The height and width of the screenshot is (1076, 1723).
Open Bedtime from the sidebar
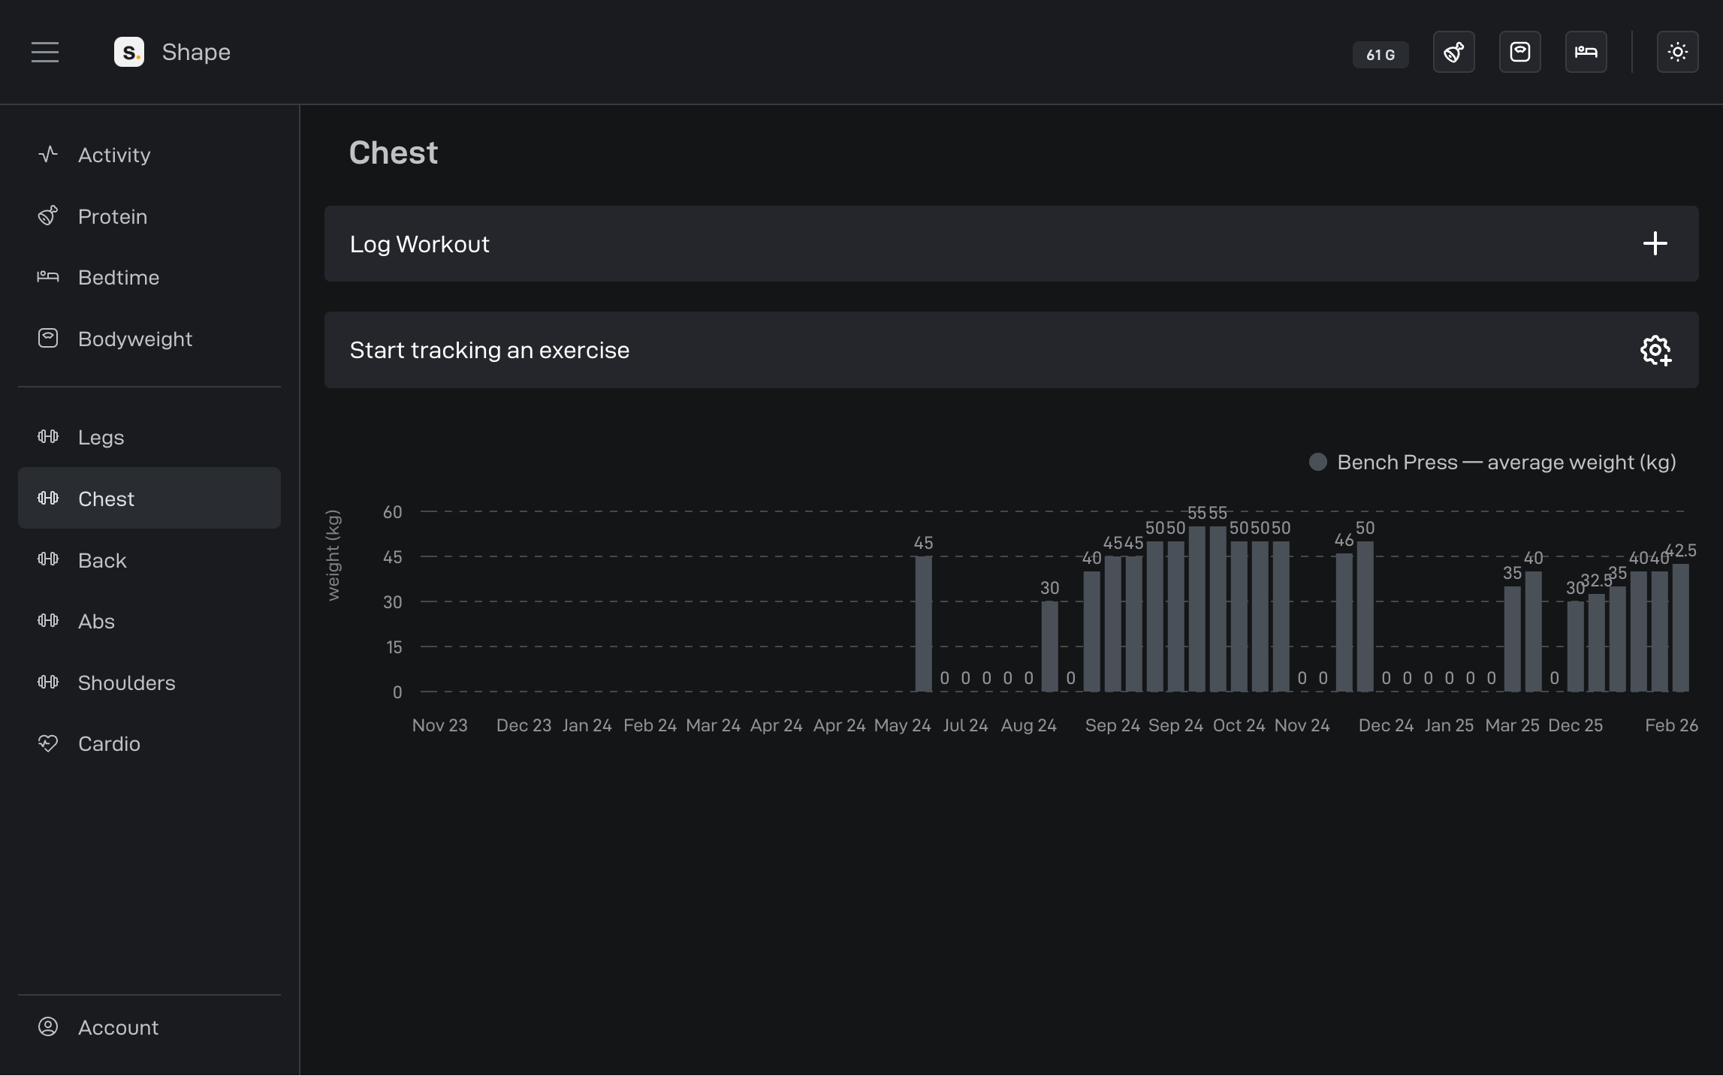pos(119,277)
